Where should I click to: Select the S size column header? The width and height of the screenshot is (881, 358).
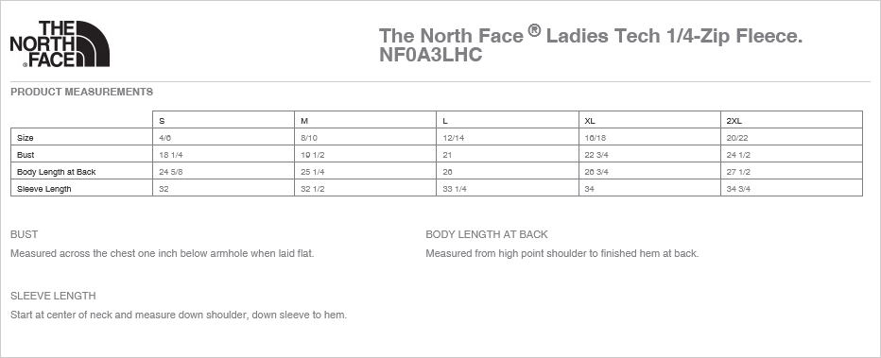coord(224,120)
